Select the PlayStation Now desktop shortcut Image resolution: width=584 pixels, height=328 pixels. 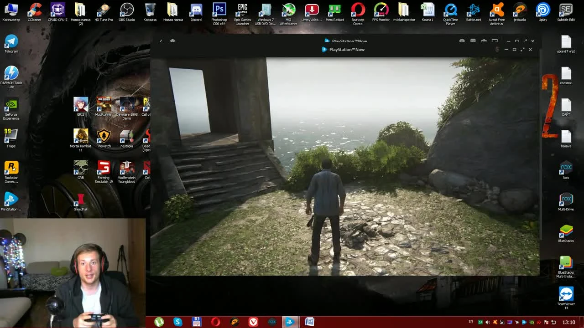(x=11, y=202)
